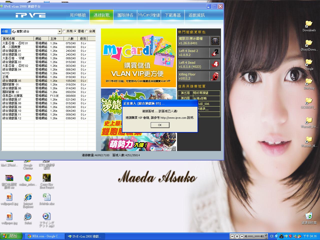Open the Studying folder on desktop
The width and height of the screenshot is (320, 240).
coord(309,84)
